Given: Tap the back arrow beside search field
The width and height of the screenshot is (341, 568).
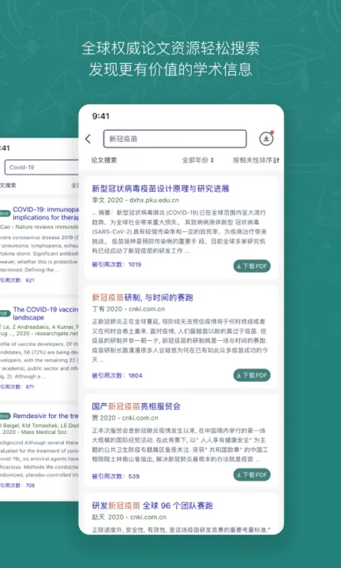Looking at the screenshot, I should [x=88, y=139].
